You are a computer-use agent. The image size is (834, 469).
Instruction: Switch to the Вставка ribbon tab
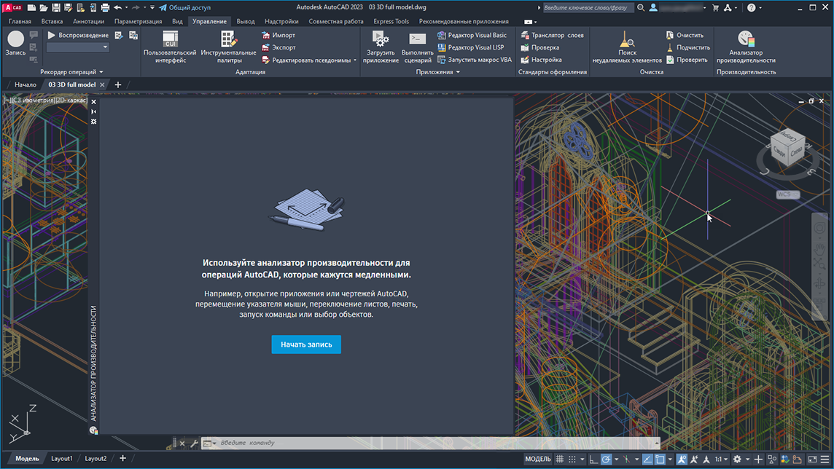[x=52, y=21]
